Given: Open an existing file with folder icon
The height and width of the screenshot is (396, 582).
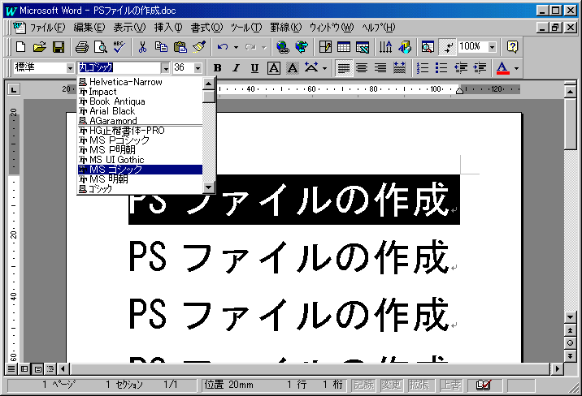Looking at the screenshot, I should 39,47.
